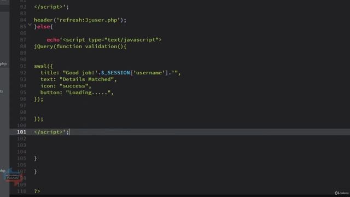Click the closing brace on line 107
Viewport: 350px width, 197px height.
tap(36, 171)
